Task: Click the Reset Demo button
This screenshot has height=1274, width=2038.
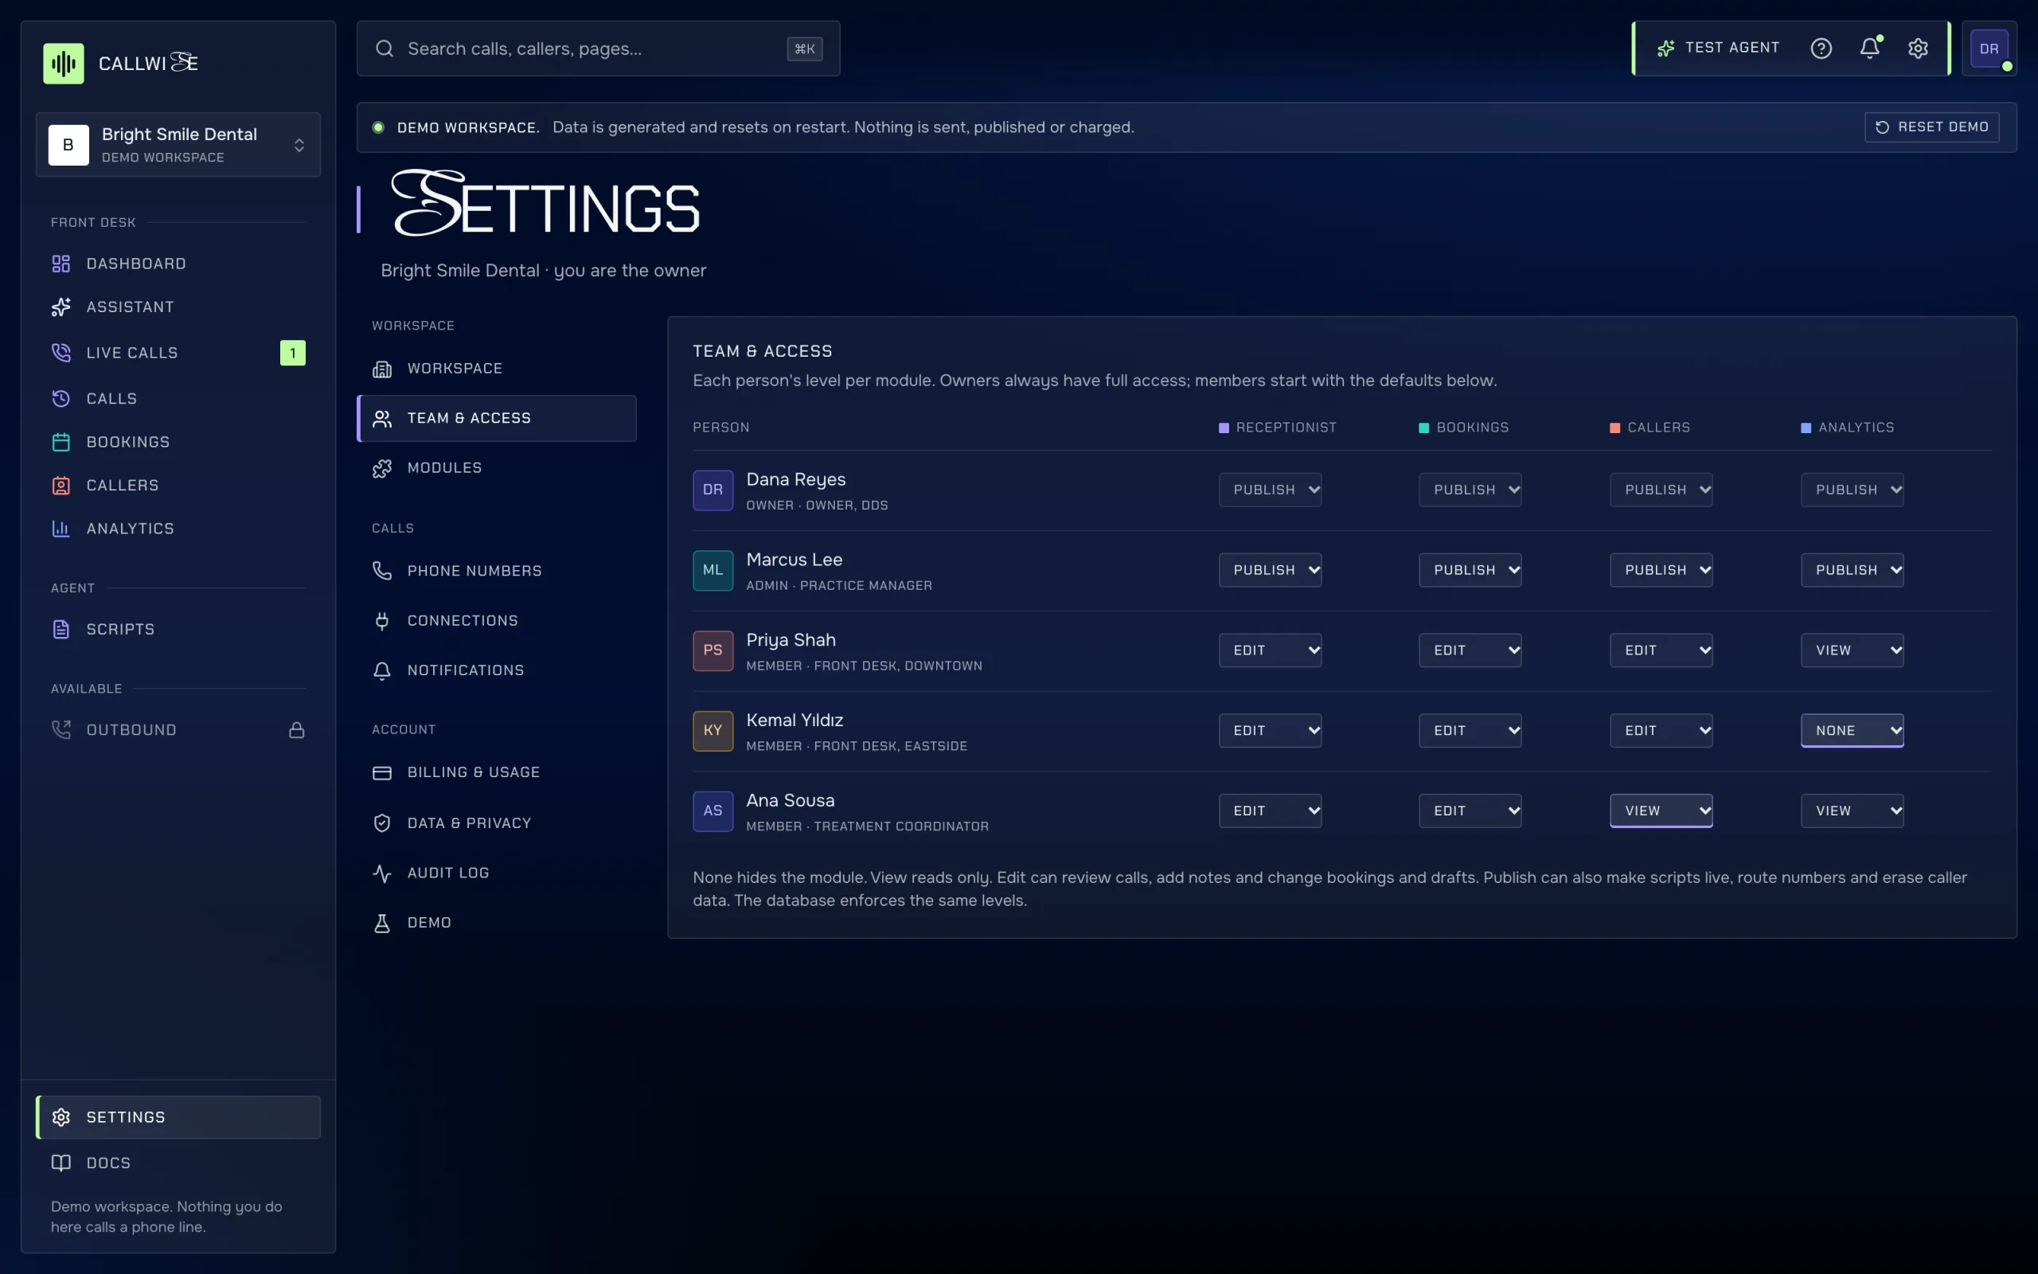Action: click(x=1931, y=127)
